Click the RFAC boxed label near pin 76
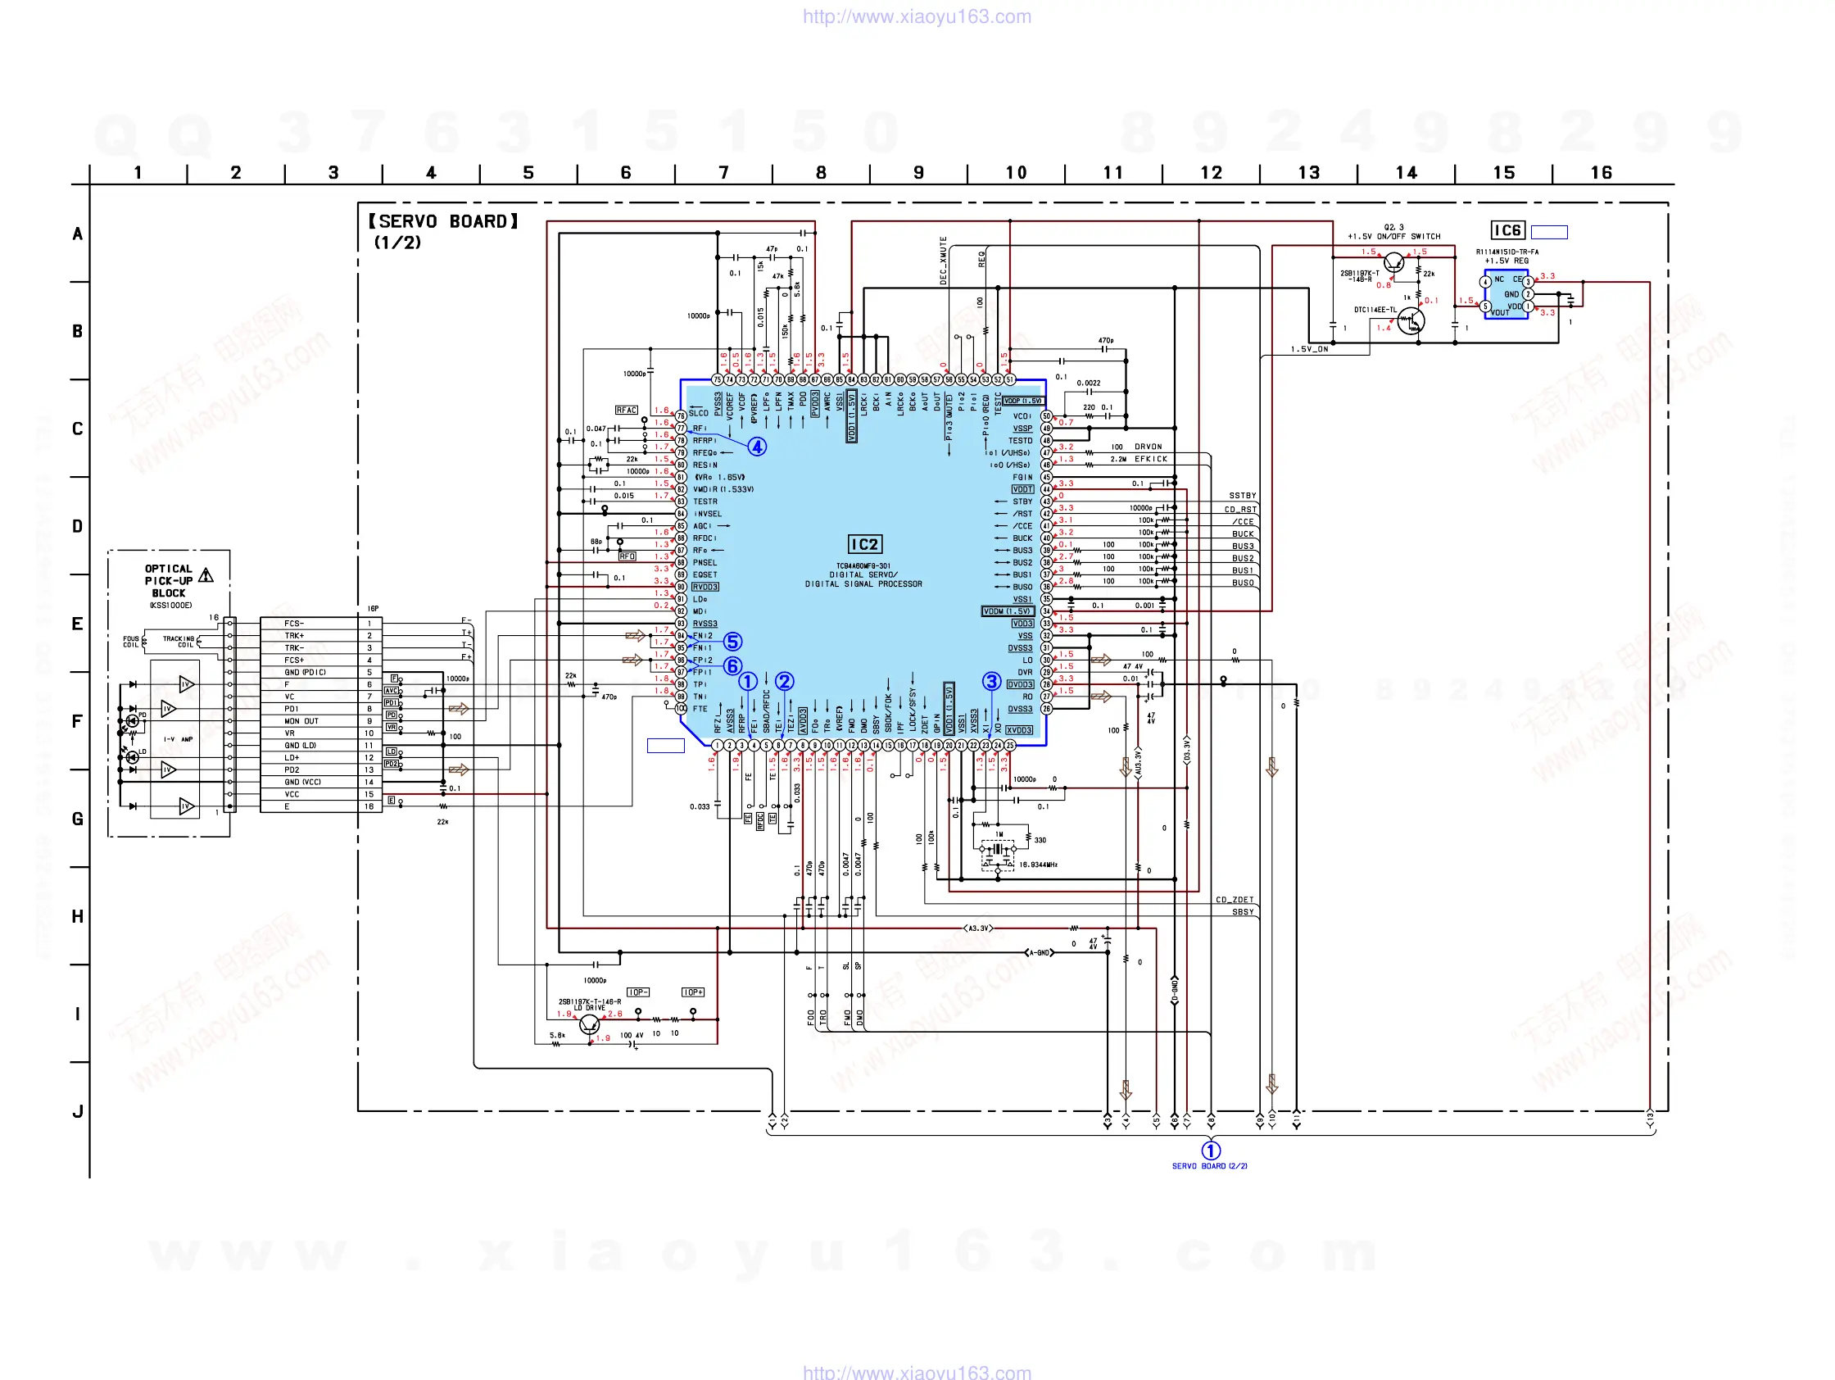 point(627,410)
